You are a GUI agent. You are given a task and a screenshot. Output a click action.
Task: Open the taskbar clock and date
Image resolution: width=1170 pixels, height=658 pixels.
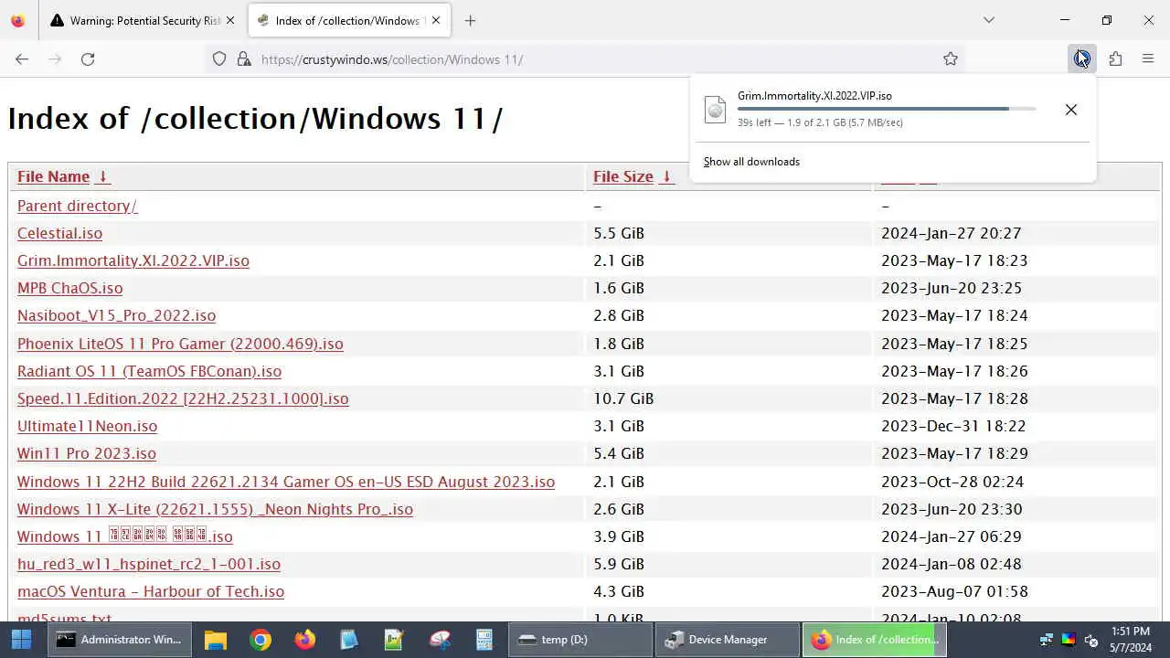(1131, 640)
